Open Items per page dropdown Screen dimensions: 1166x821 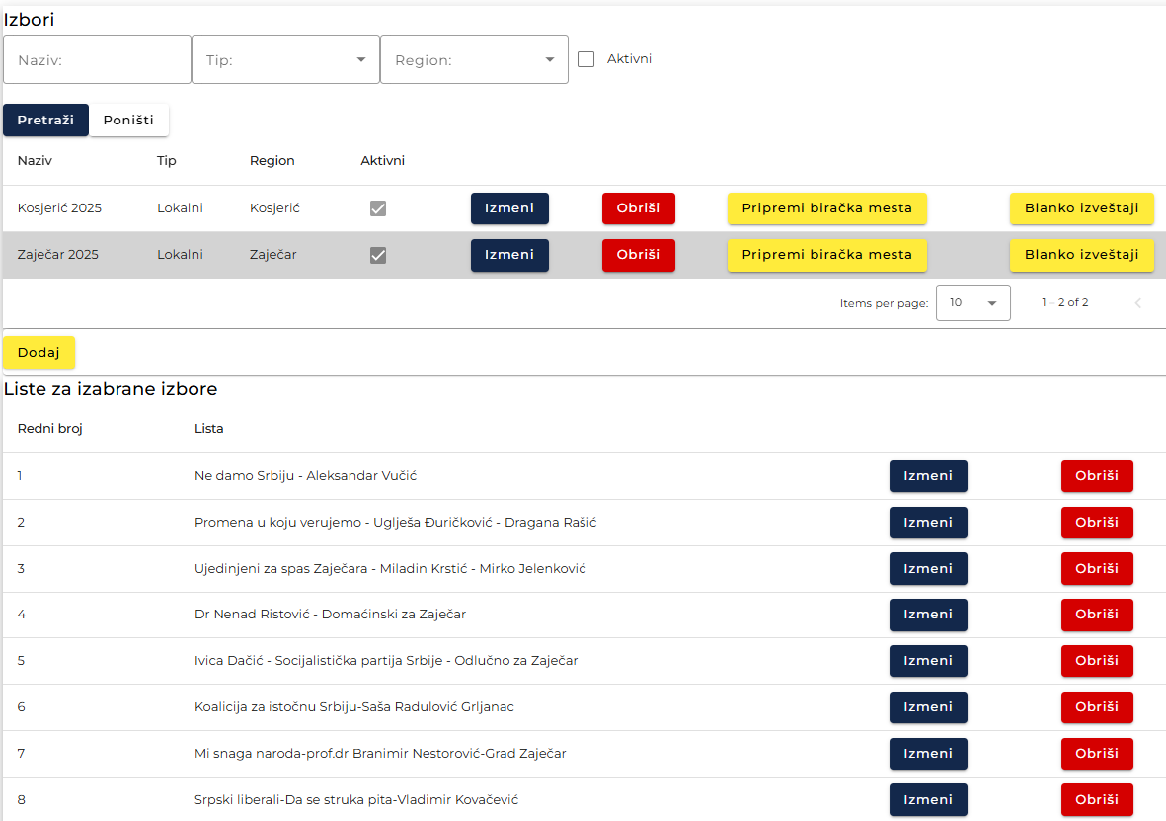click(x=972, y=303)
